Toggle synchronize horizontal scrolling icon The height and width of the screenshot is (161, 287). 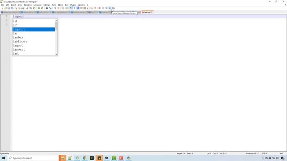coord(66,8)
